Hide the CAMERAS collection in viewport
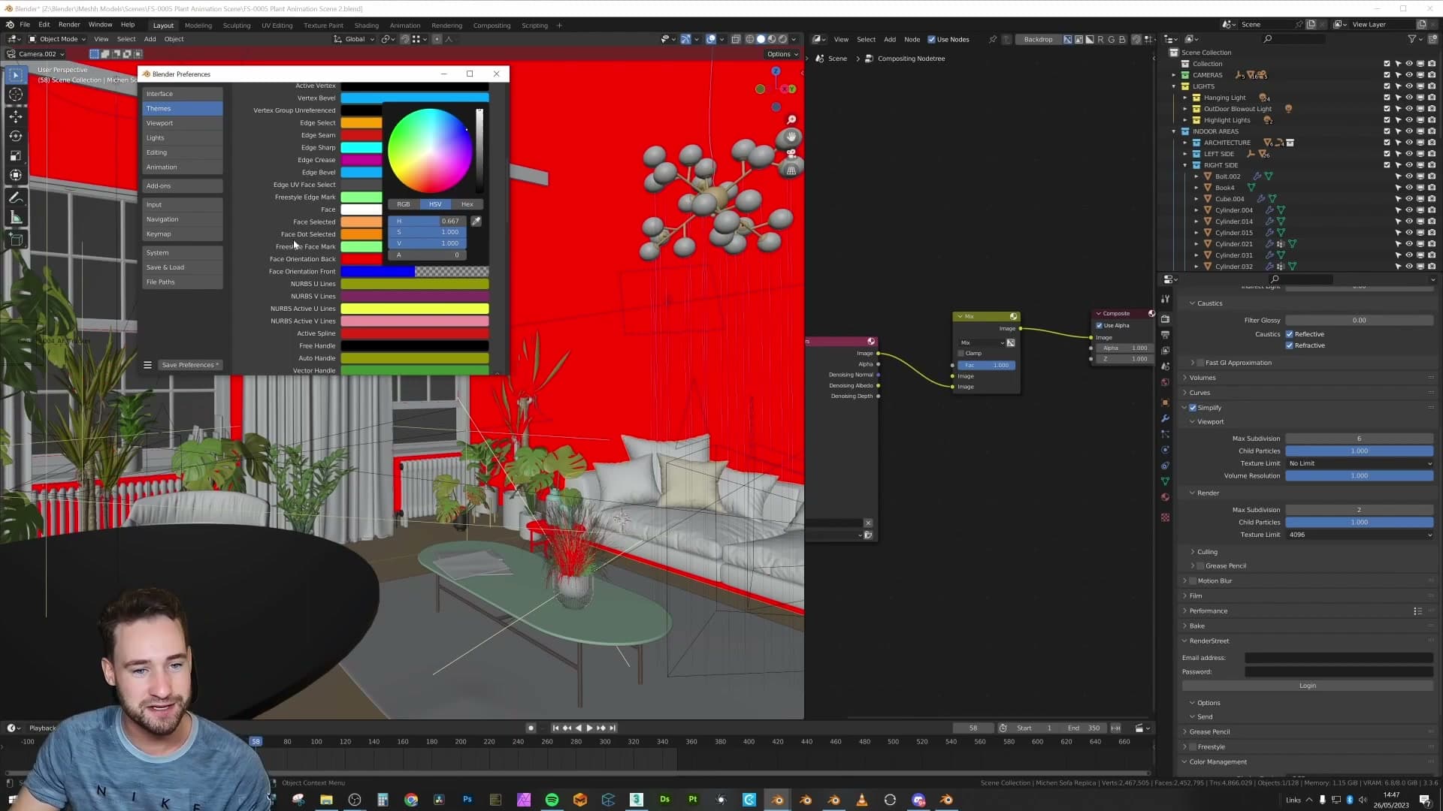 click(1409, 75)
